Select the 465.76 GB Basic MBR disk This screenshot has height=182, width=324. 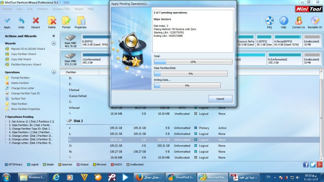pyautogui.click(x=70, y=41)
